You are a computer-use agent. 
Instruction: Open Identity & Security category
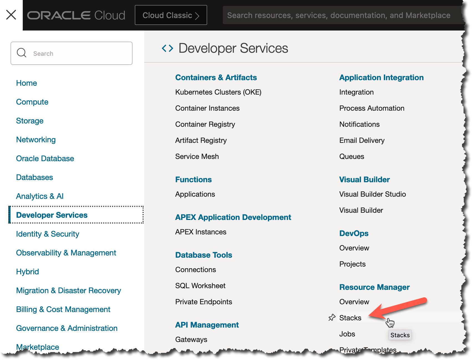(x=47, y=234)
